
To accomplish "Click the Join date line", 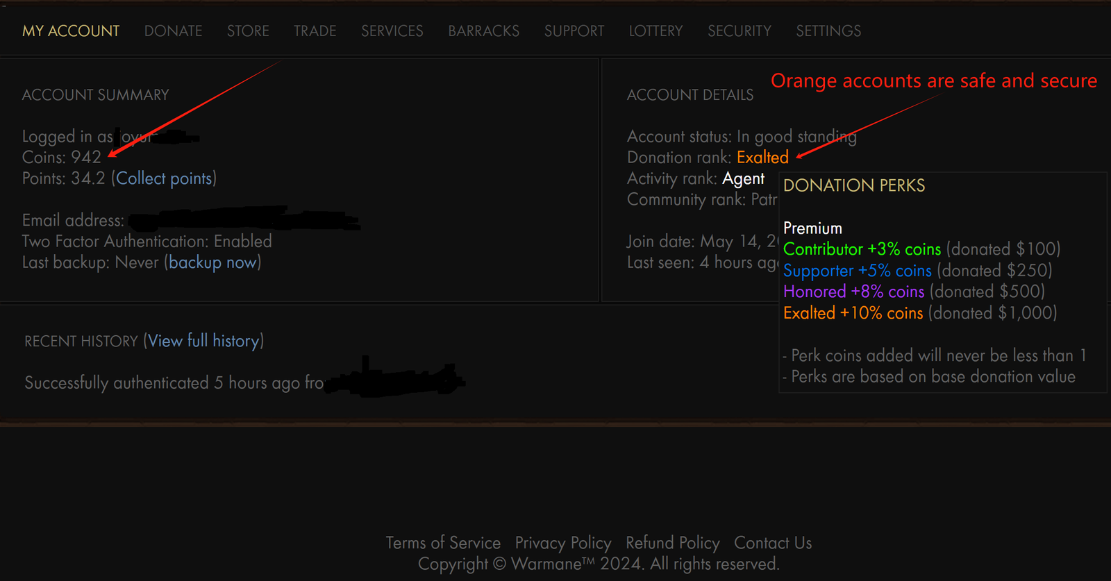I will coord(702,242).
